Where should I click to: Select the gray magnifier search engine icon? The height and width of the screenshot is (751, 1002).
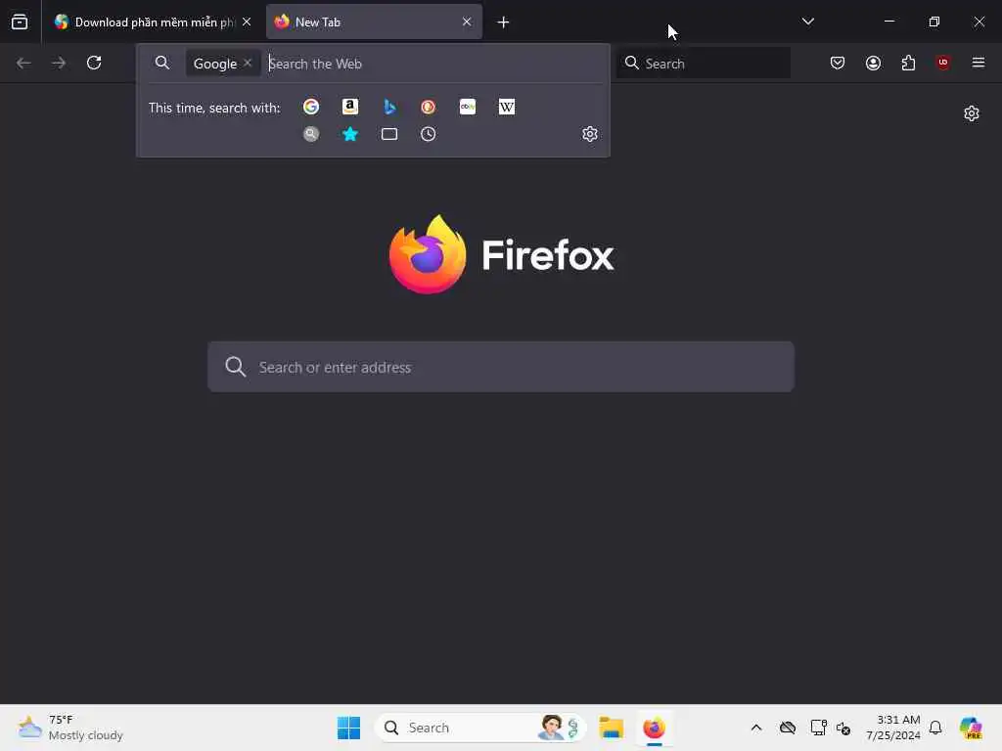pos(311,134)
